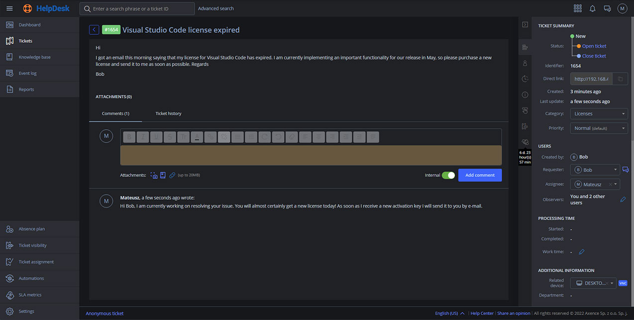Open Advanced search

216,8
